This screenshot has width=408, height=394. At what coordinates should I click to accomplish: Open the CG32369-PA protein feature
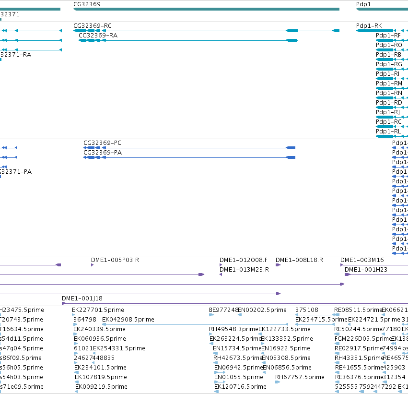pos(103,153)
